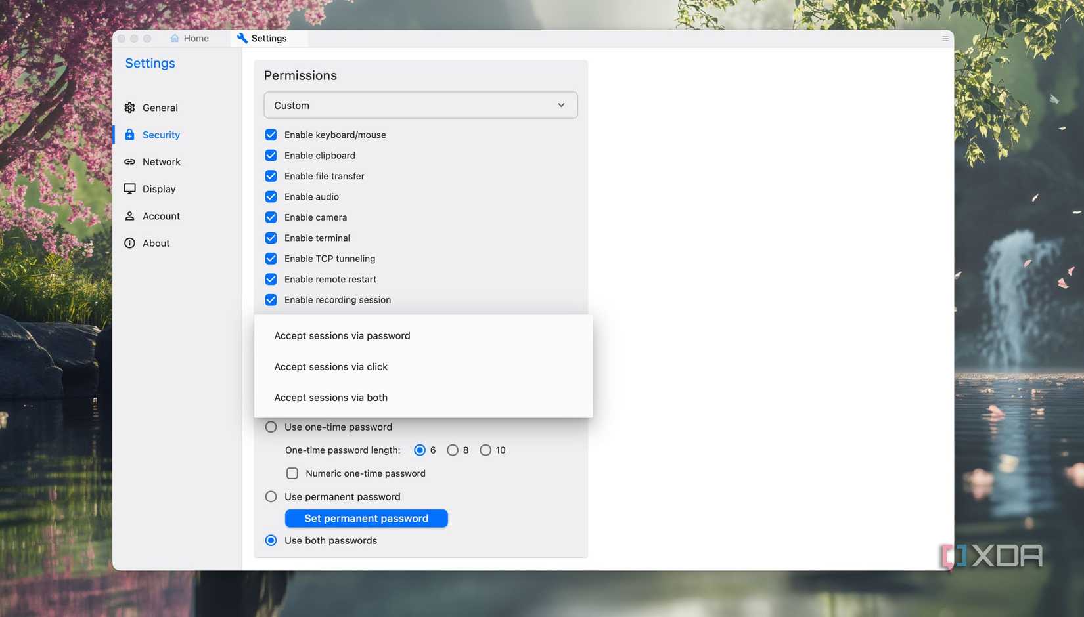Disable Enable TCP tunneling
The image size is (1084, 617).
coord(271,258)
